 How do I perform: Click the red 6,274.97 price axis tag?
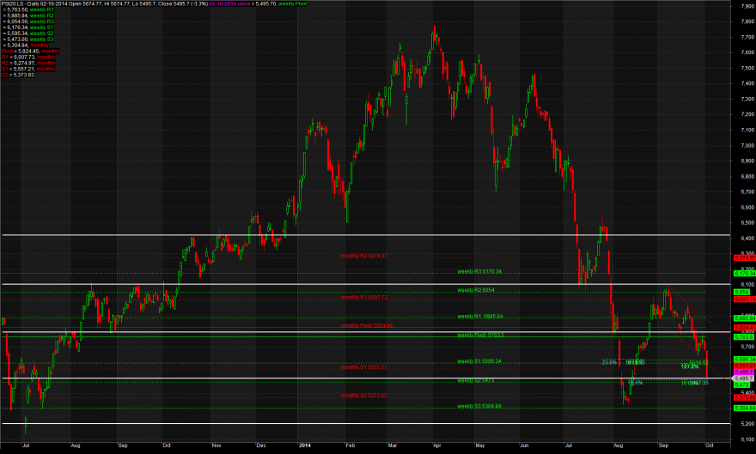click(745, 258)
